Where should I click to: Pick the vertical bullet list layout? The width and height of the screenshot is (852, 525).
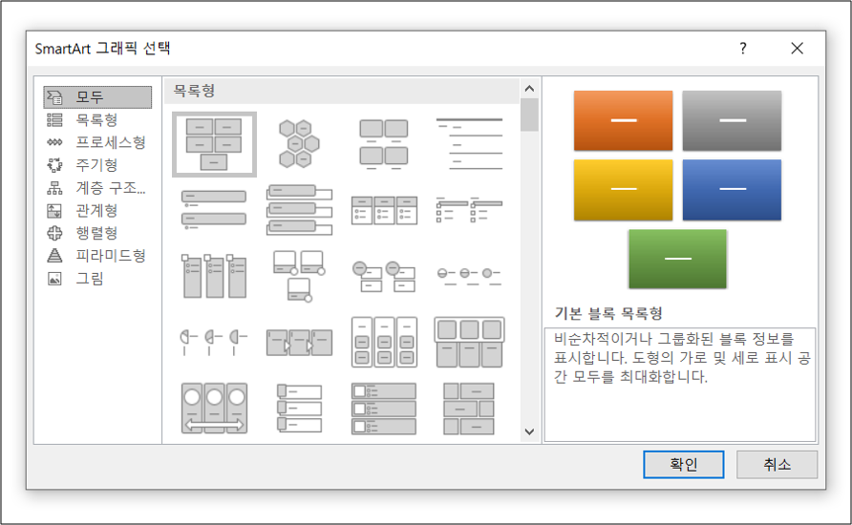214,211
